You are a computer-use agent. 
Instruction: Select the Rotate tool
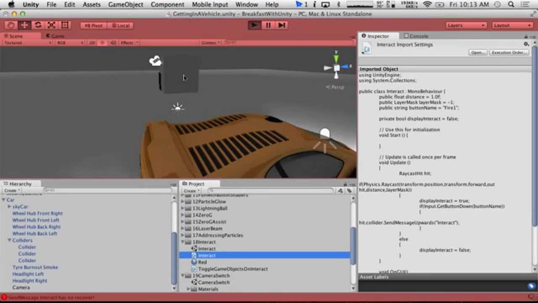[38, 25]
